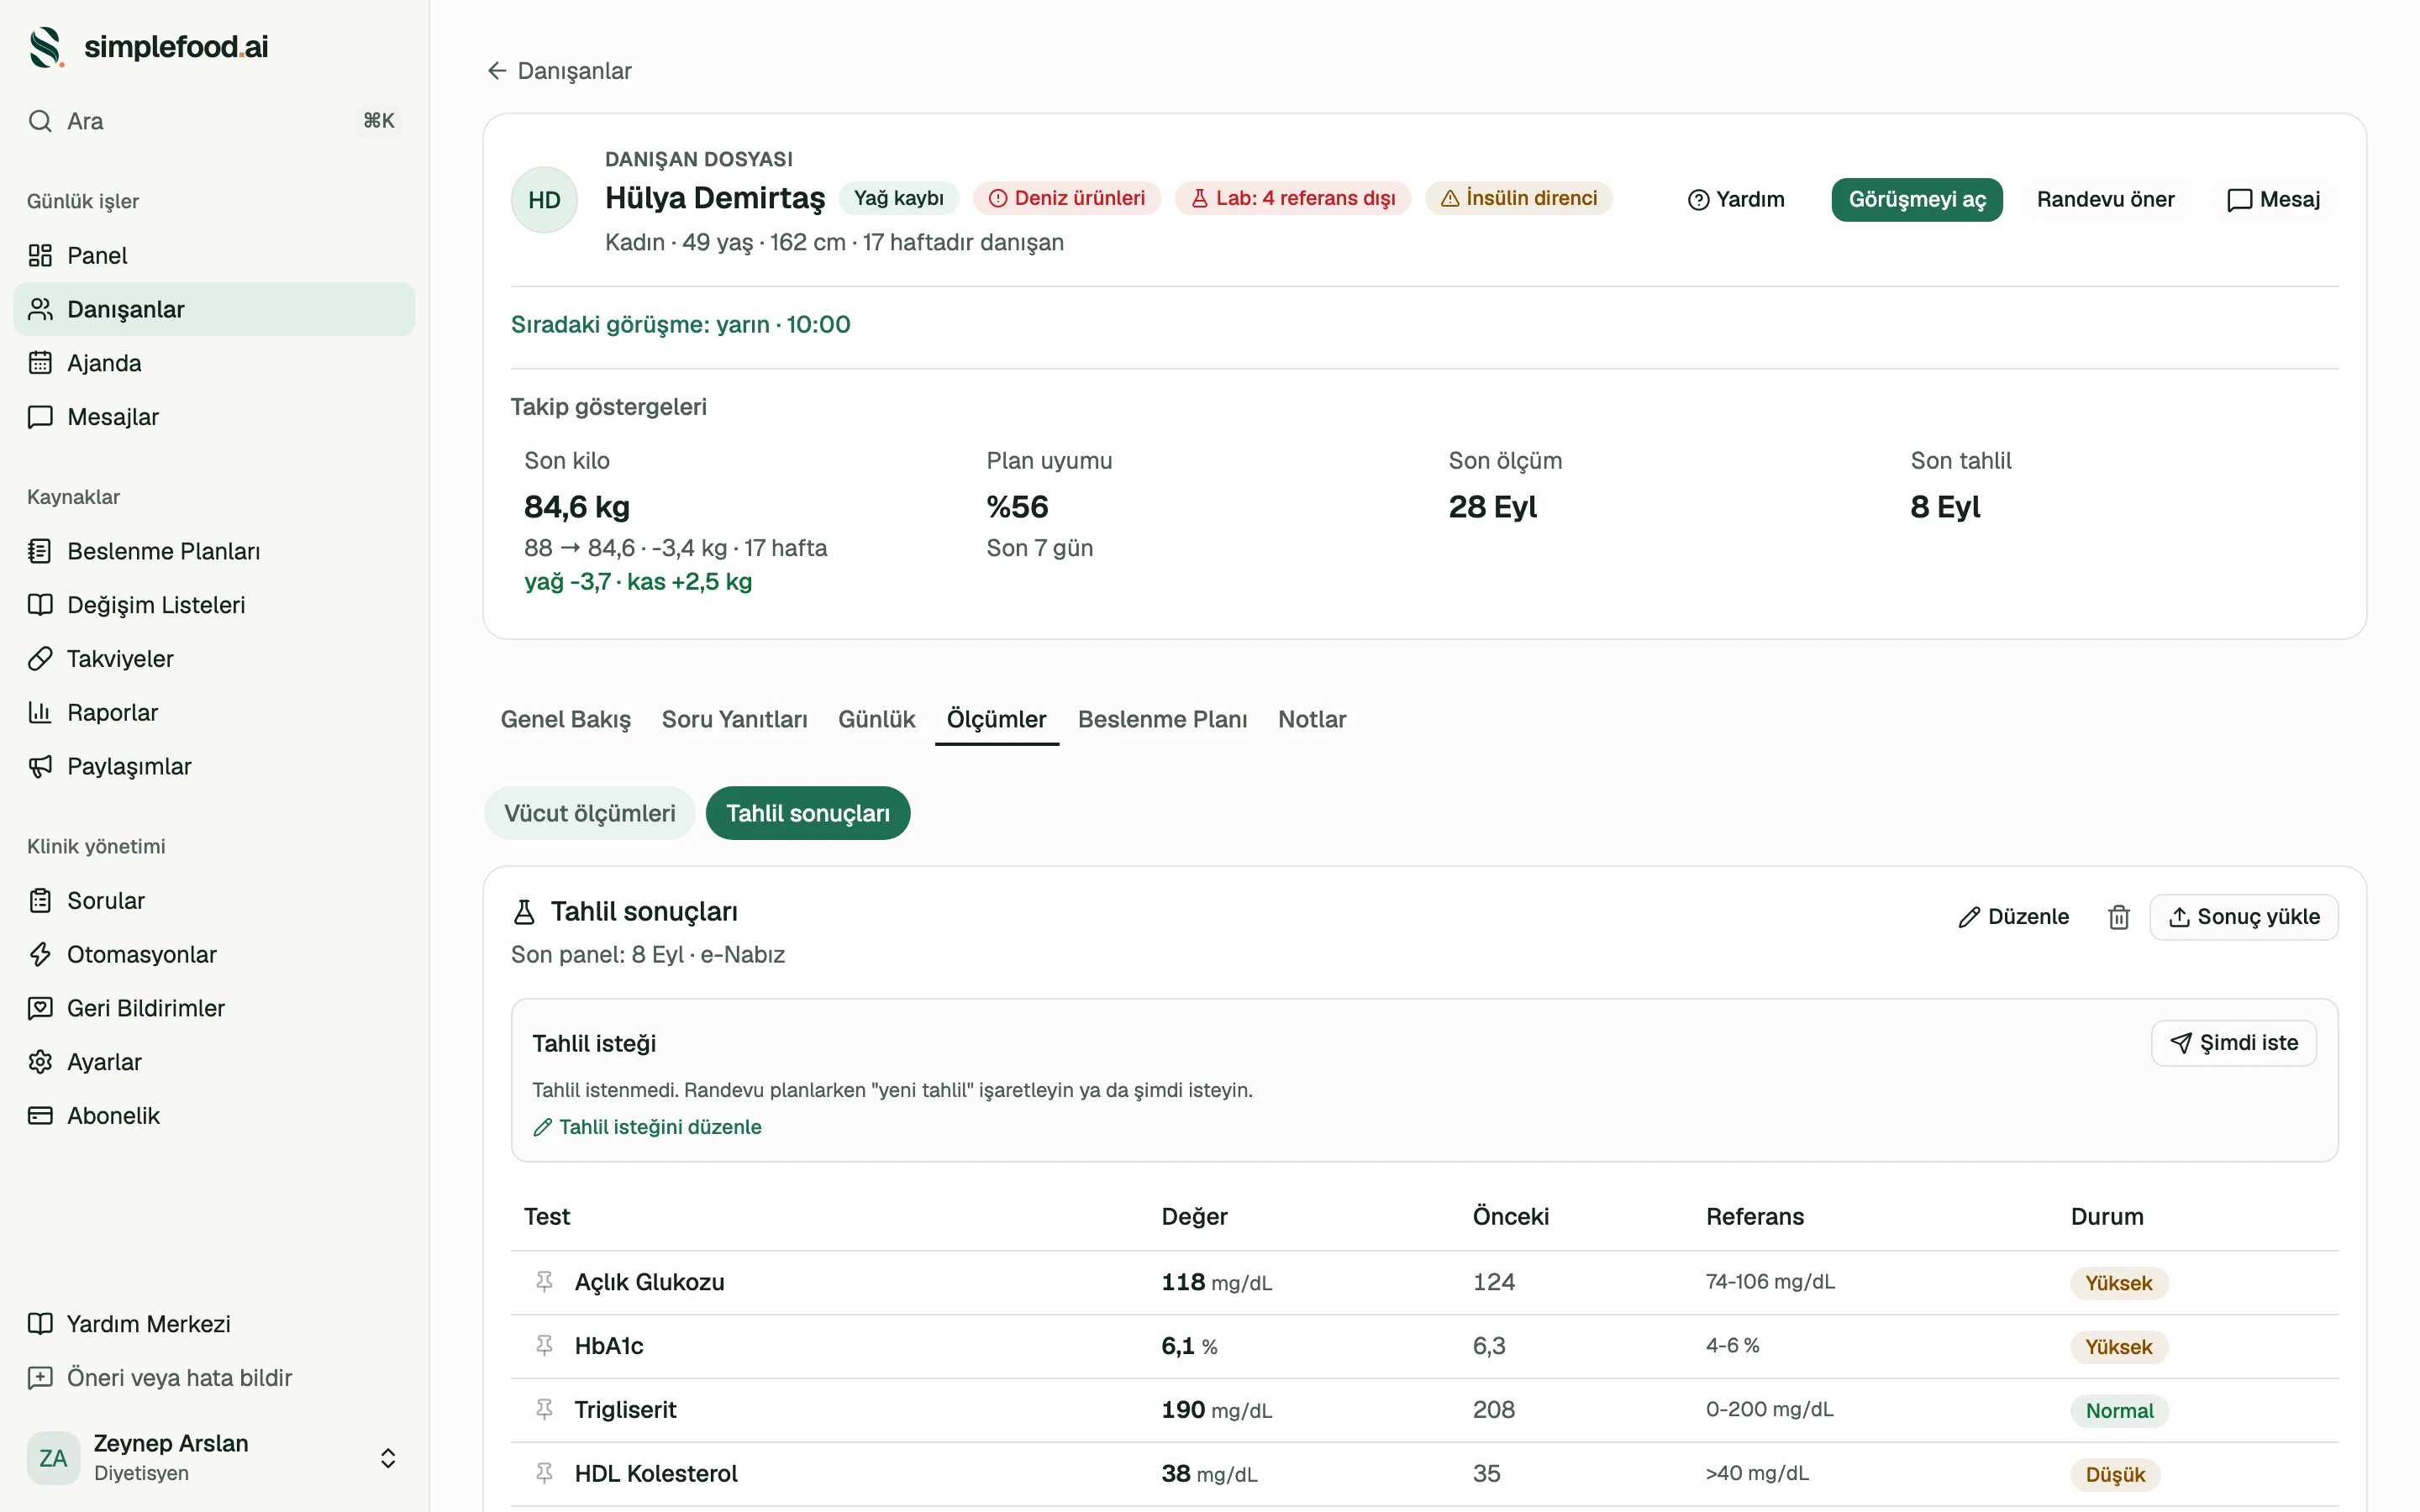Delete lab results with trash icon
The width and height of the screenshot is (2420, 1512).
[2118, 917]
